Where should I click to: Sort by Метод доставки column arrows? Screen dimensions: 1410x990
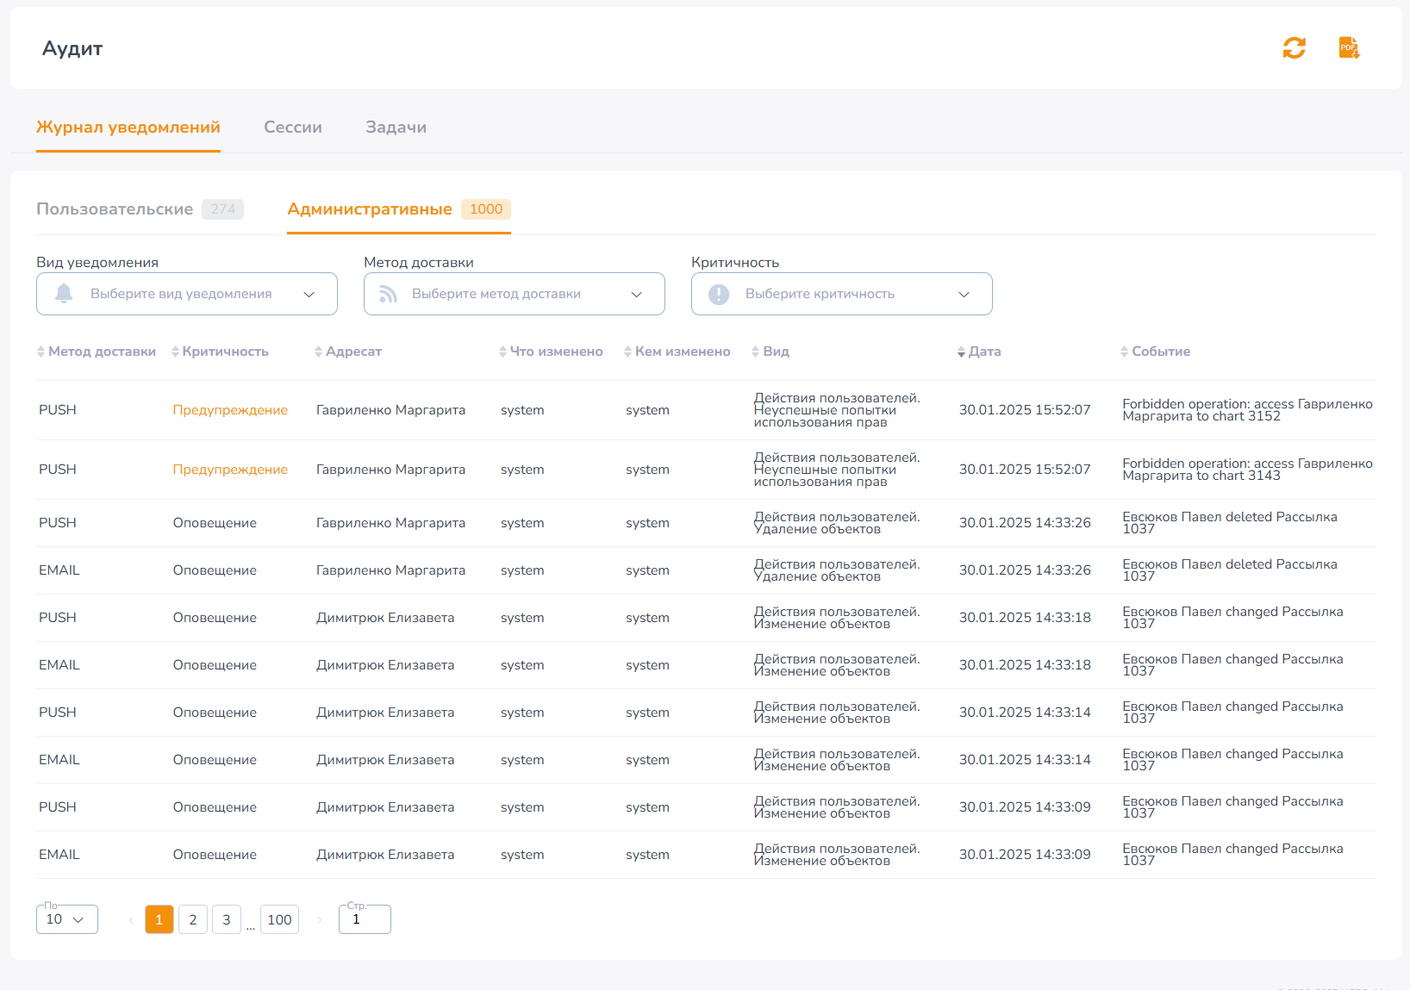click(41, 352)
